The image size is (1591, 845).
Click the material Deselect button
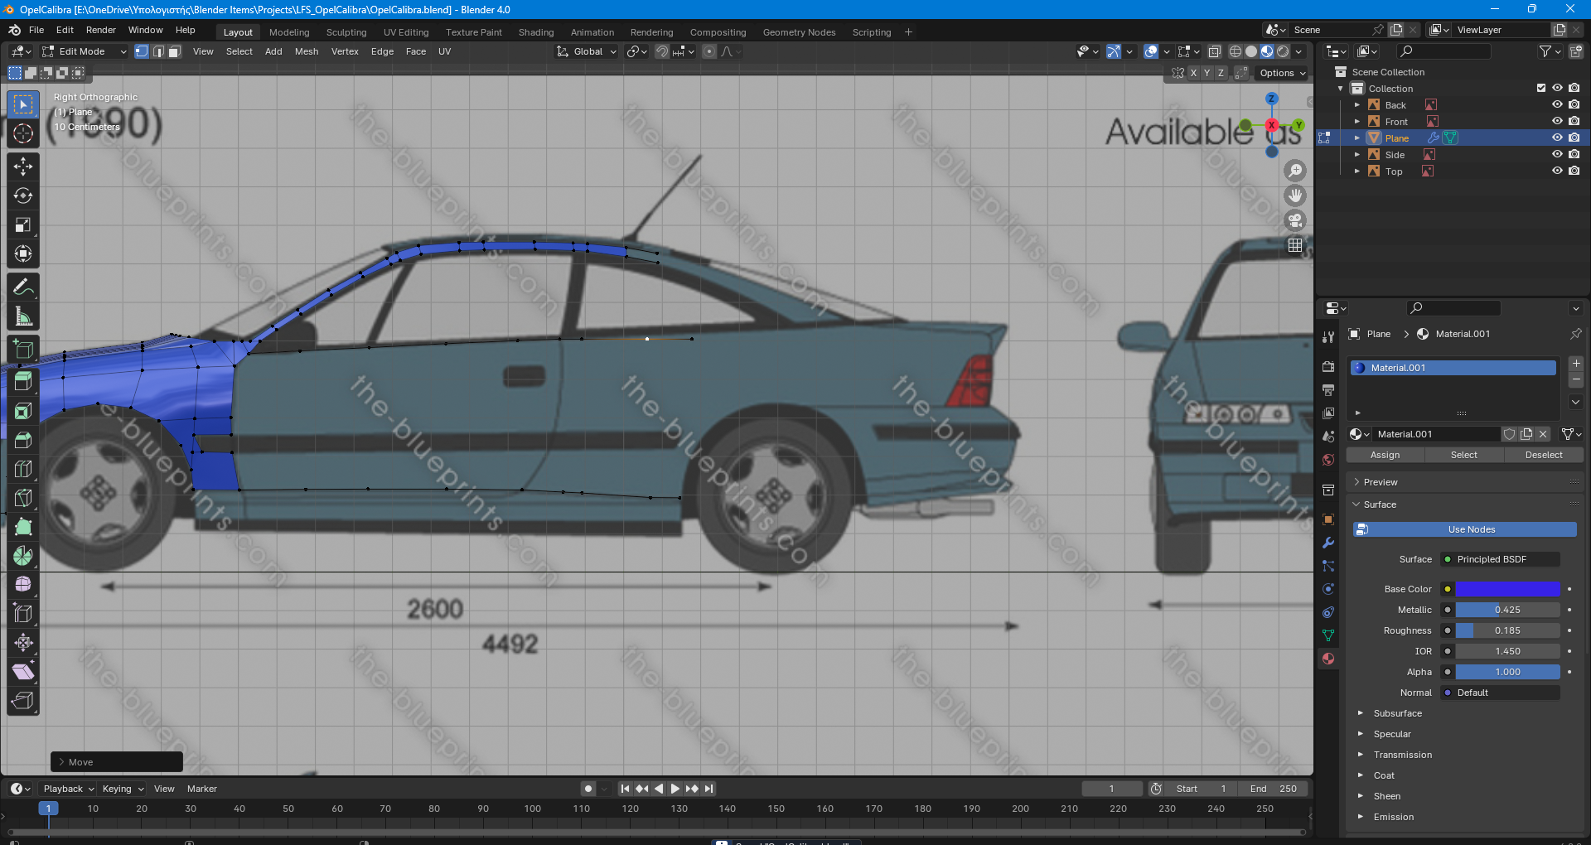pyautogui.click(x=1544, y=455)
